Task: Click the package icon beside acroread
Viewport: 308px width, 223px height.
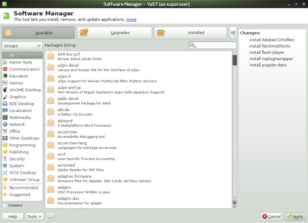Action: point(51,167)
